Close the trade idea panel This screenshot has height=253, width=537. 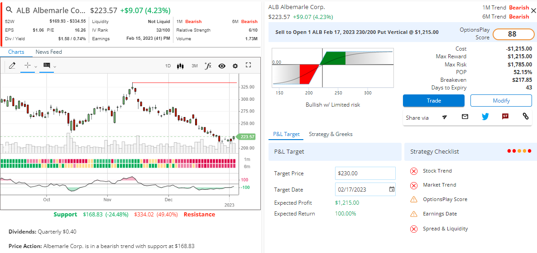click(533, 11)
